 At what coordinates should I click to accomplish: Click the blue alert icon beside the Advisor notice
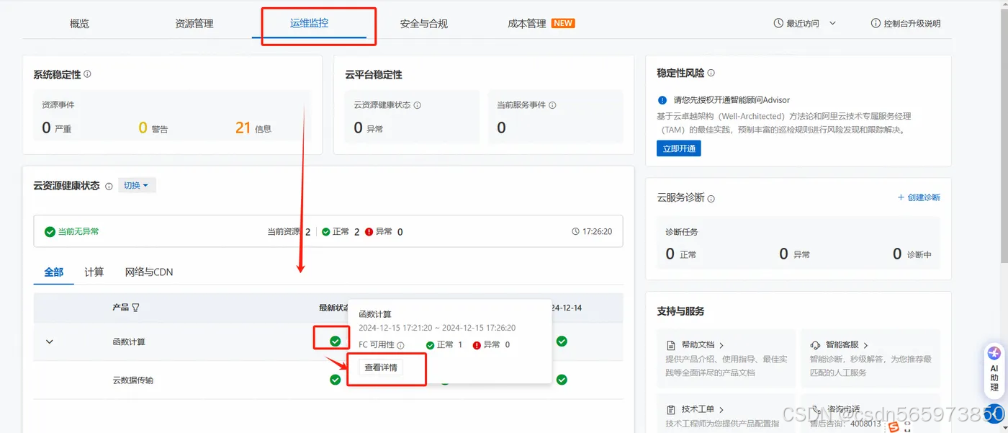click(x=662, y=100)
